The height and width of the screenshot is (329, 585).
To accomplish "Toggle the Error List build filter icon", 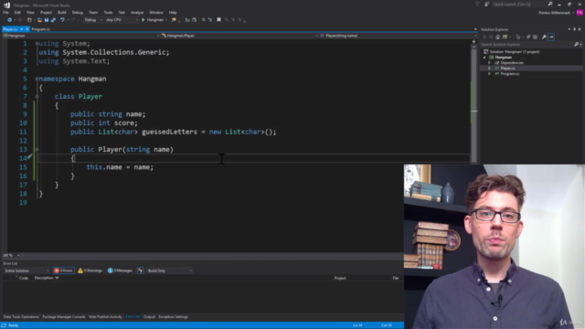I will pos(140,271).
